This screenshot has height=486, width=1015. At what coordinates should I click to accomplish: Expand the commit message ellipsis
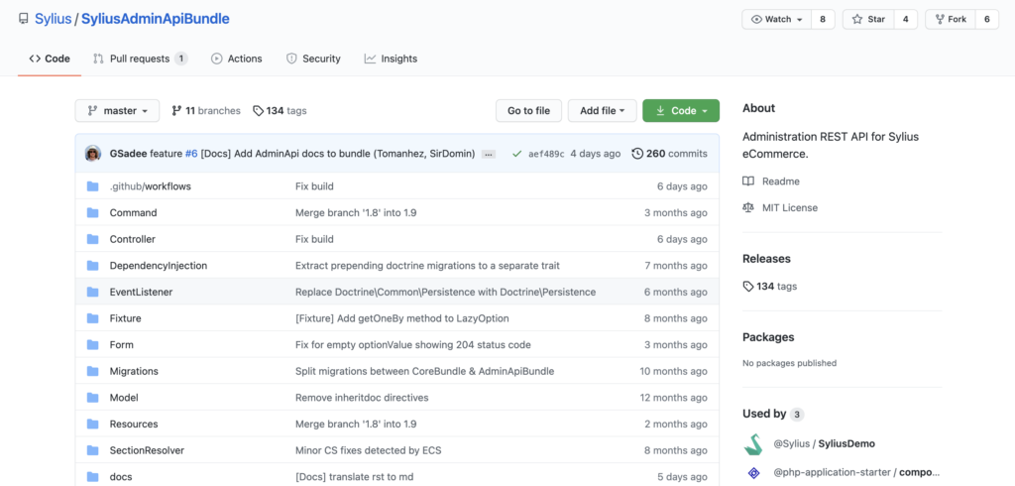pos(489,154)
